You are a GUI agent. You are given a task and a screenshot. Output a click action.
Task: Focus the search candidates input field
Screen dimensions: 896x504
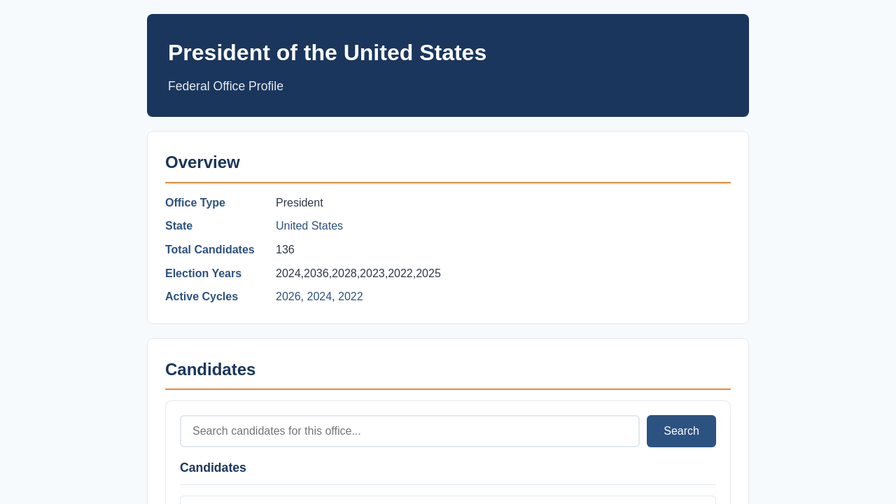(409, 431)
